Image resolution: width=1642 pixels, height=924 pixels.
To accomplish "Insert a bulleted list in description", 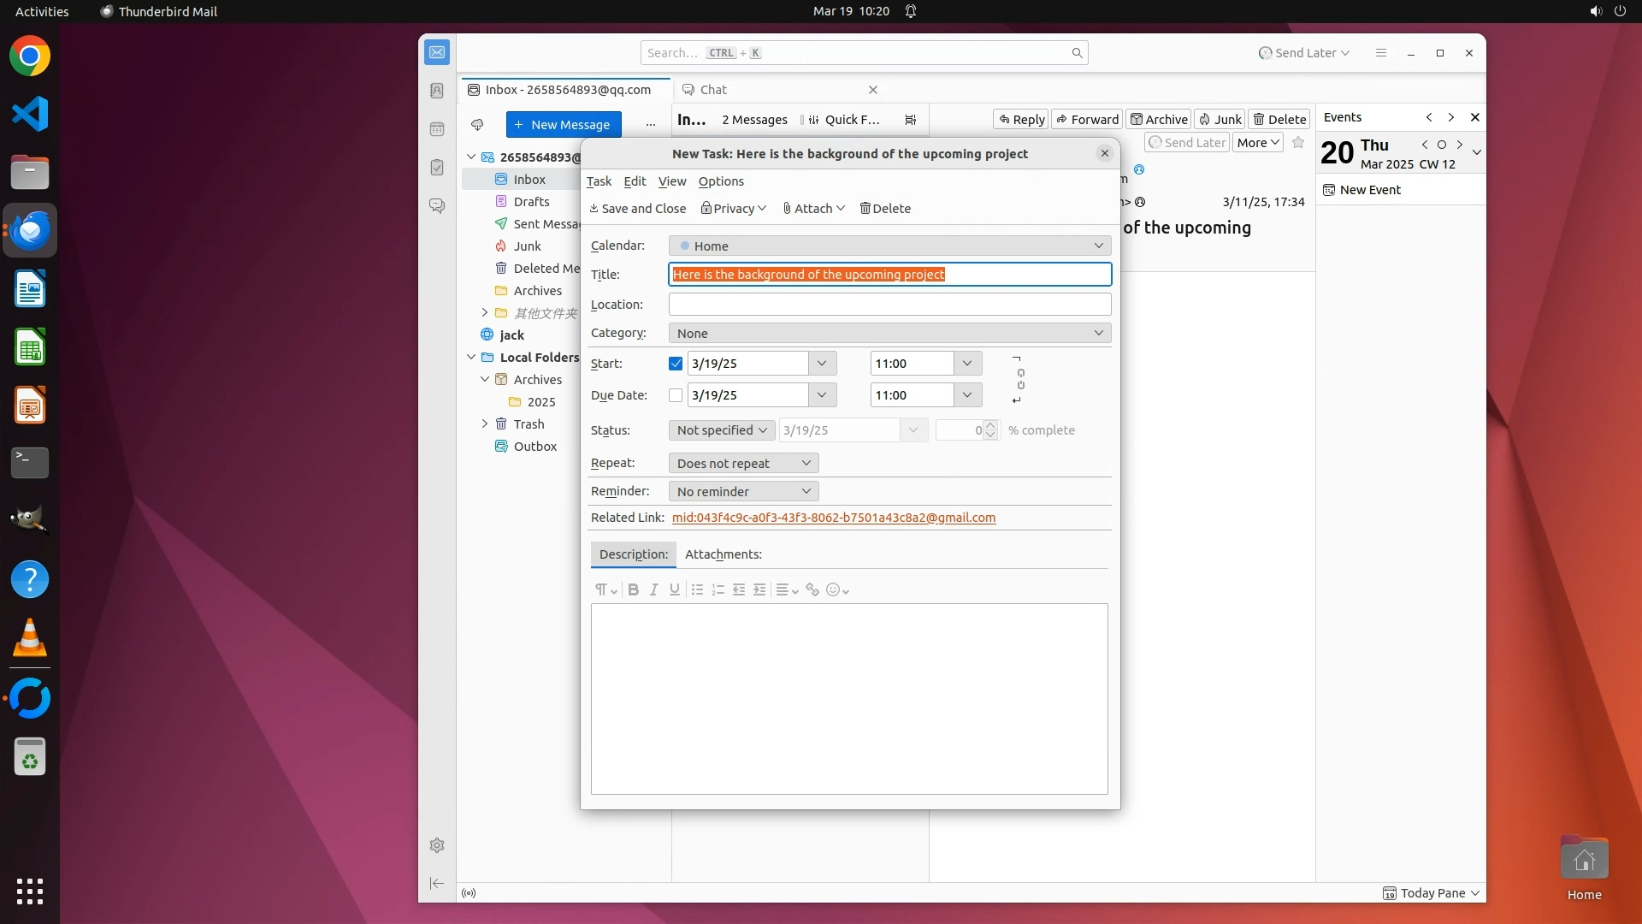I will click(697, 589).
